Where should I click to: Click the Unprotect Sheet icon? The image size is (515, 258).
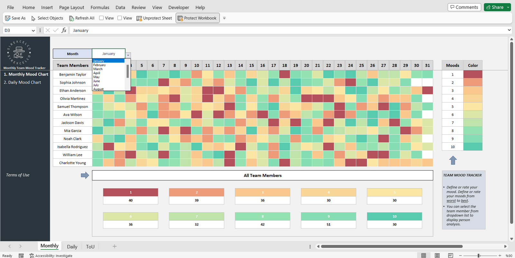[139, 18]
